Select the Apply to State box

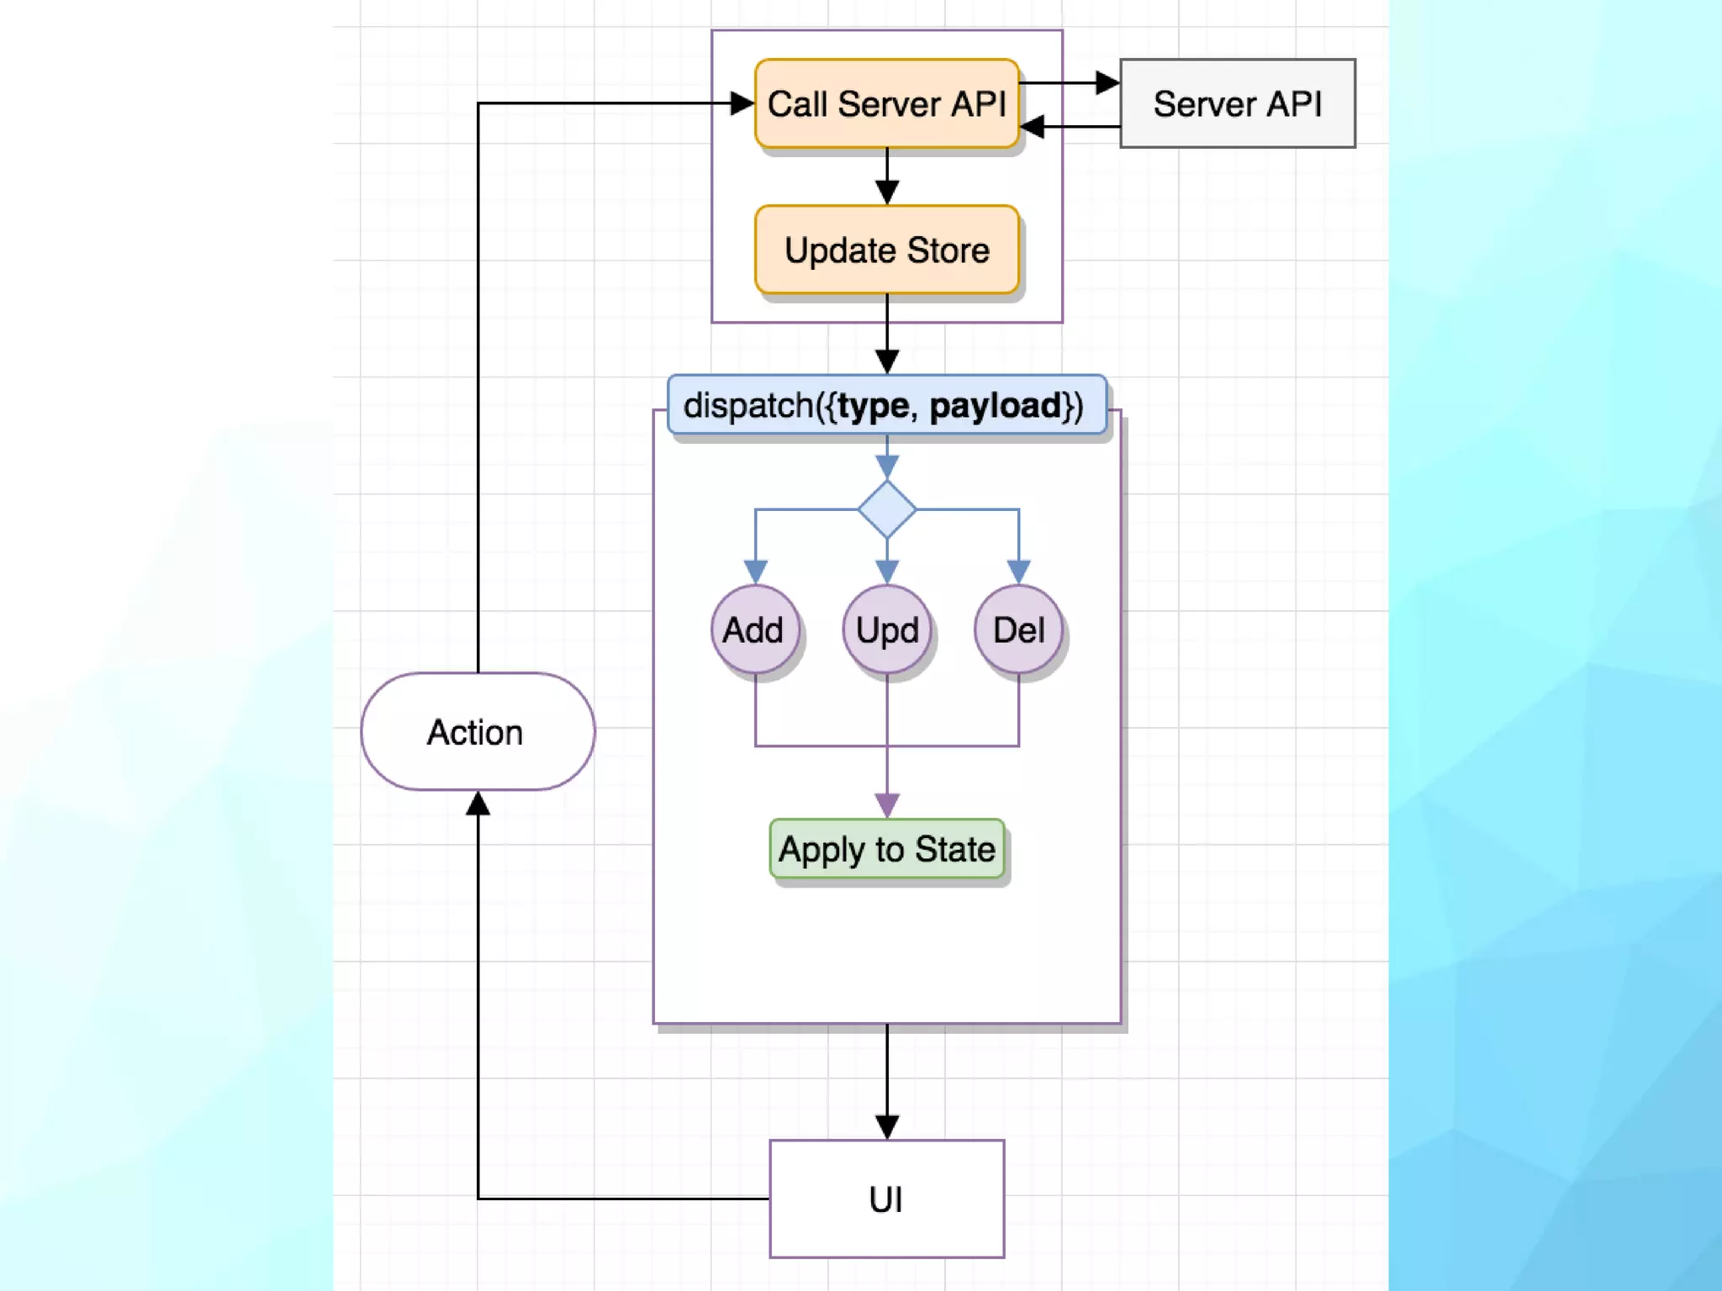pyautogui.click(x=886, y=849)
